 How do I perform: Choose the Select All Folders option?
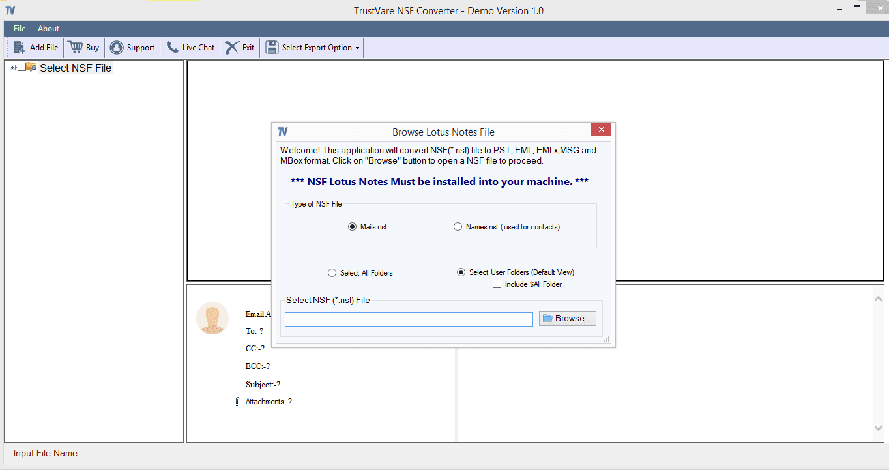[x=332, y=272]
